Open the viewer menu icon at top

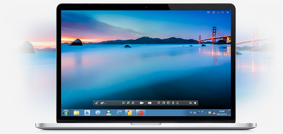point(208,12)
